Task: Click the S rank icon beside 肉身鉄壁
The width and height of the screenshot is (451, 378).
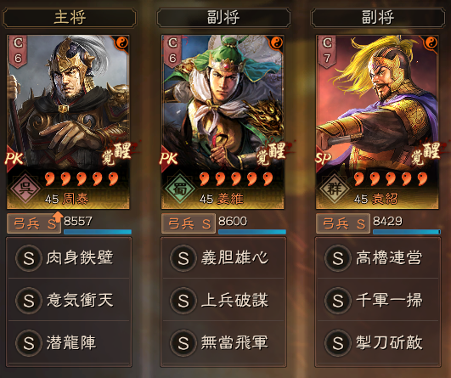Action: (x=29, y=258)
